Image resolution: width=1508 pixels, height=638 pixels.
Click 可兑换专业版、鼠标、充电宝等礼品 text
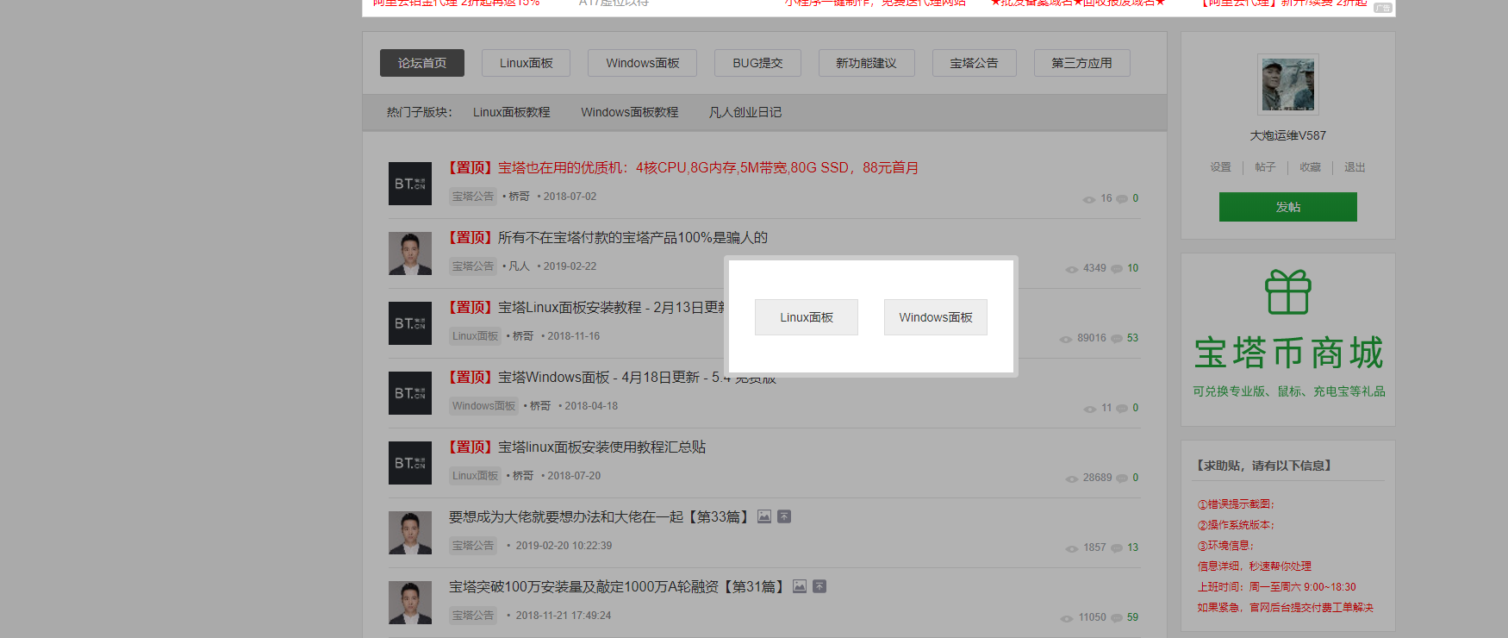[1288, 391]
